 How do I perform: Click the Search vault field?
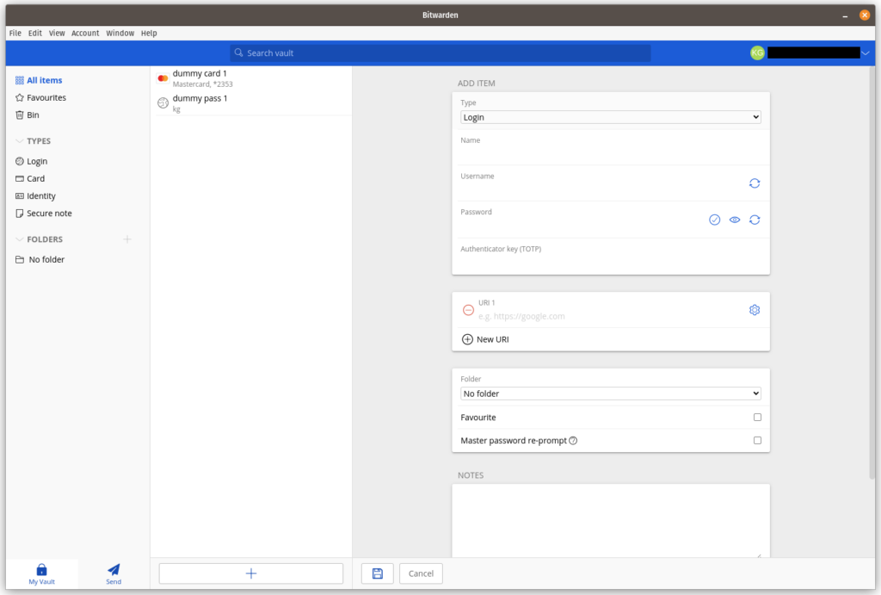point(440,53)
